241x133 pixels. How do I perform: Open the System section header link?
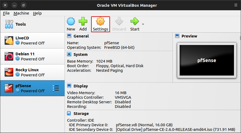81,54
